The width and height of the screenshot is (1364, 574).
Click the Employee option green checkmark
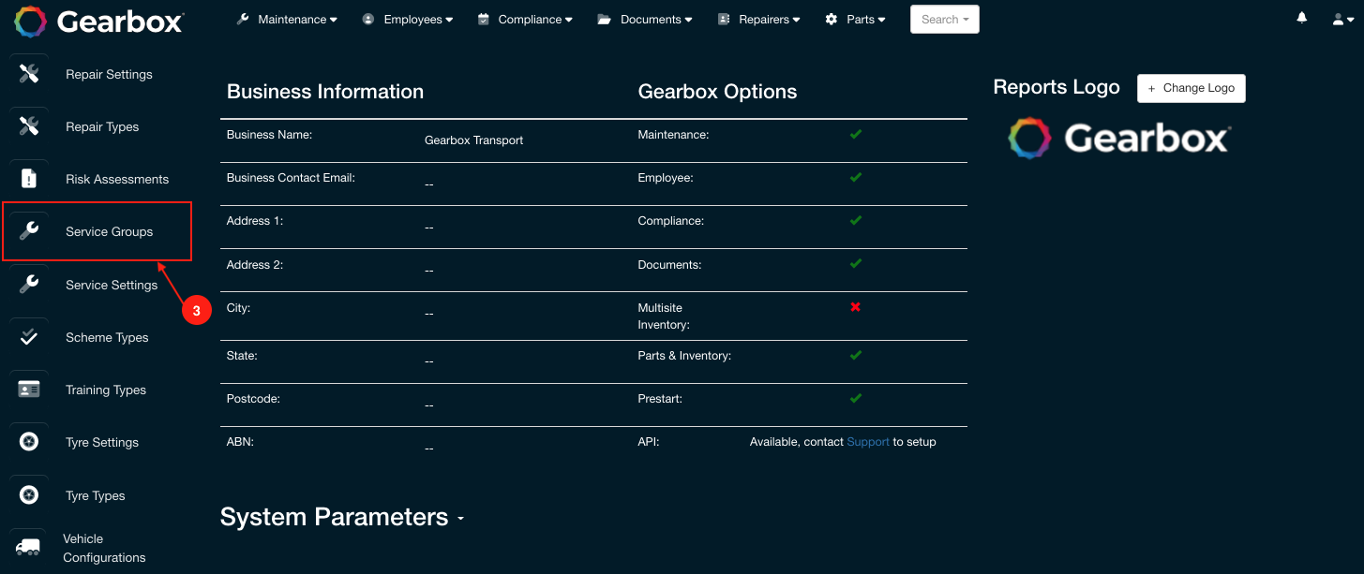click(855, 177)
